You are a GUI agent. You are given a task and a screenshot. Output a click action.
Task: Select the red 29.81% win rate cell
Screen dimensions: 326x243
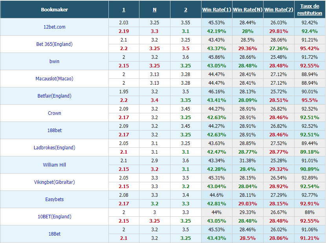click(278, 31)
